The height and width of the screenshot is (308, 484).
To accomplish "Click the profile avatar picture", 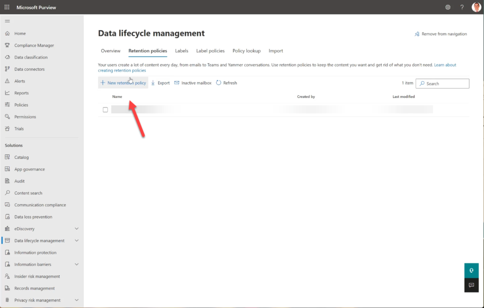I will [x=476, y=7].
